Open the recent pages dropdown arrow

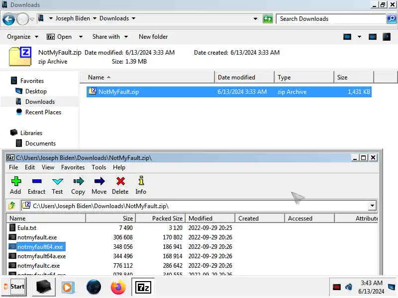click(x=32, y=19)
